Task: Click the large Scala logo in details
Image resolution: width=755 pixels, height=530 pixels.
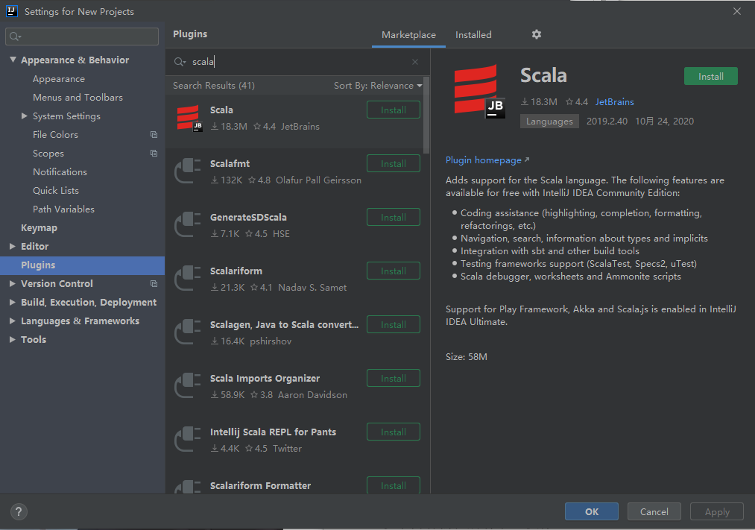Action: [x=479, y=92]
